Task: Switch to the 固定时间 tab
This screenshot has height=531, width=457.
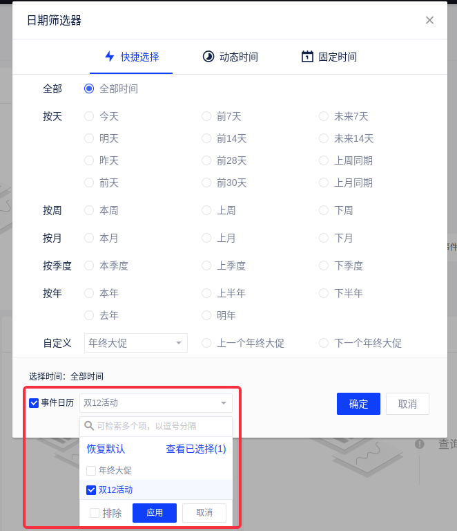Action: click(329, 57)
